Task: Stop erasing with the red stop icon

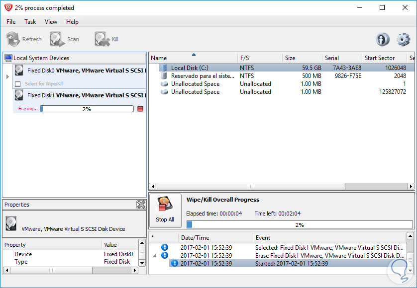Action: click(x=140, y=109)
